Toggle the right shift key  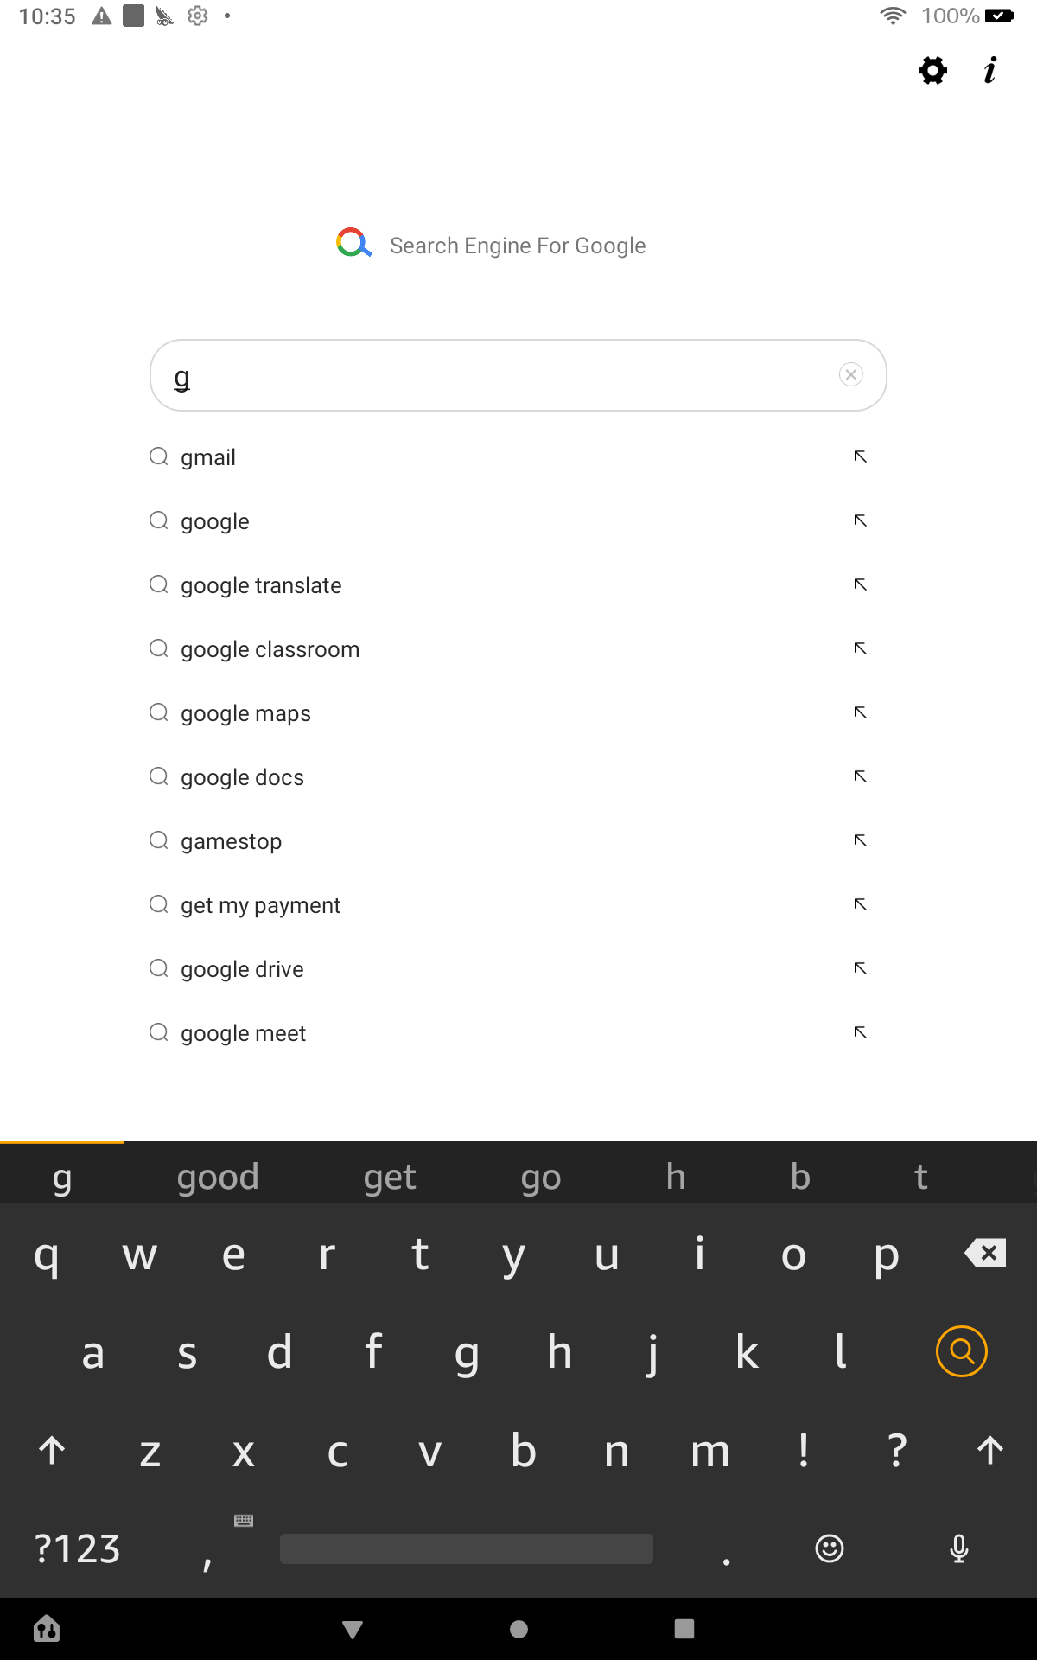click(989, 1450)
